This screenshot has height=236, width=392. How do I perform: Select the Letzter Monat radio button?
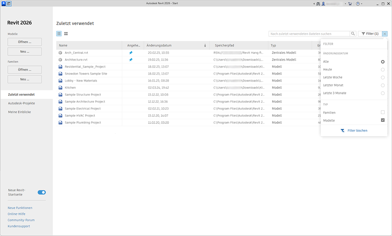point(383,85)
